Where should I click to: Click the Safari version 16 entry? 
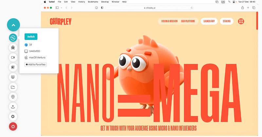click(28, 45)
